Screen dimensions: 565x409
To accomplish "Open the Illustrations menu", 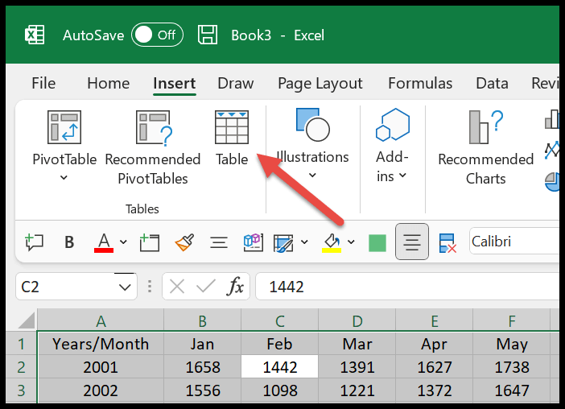I will point(312,143).
